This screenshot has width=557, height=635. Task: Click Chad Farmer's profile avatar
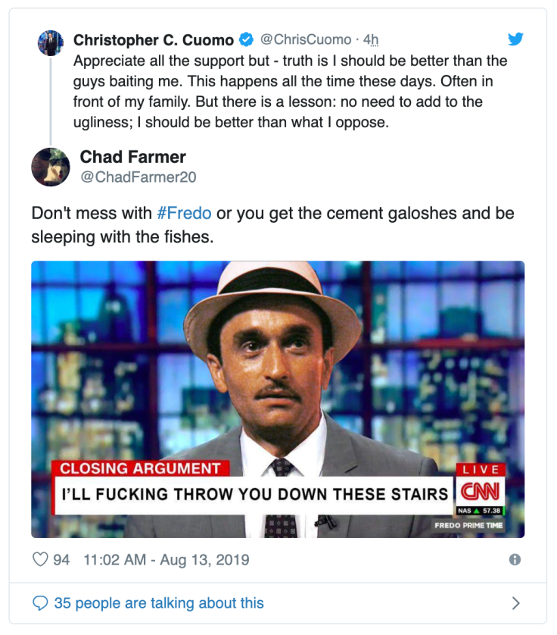coord(51,167)
